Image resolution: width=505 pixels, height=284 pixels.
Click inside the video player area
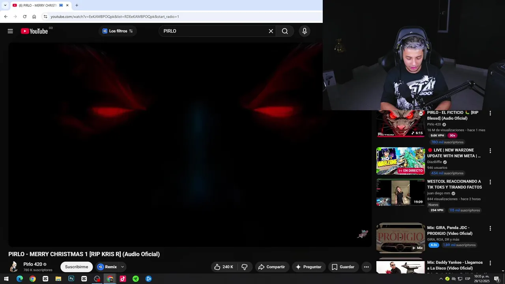click(x=190, y=144)
